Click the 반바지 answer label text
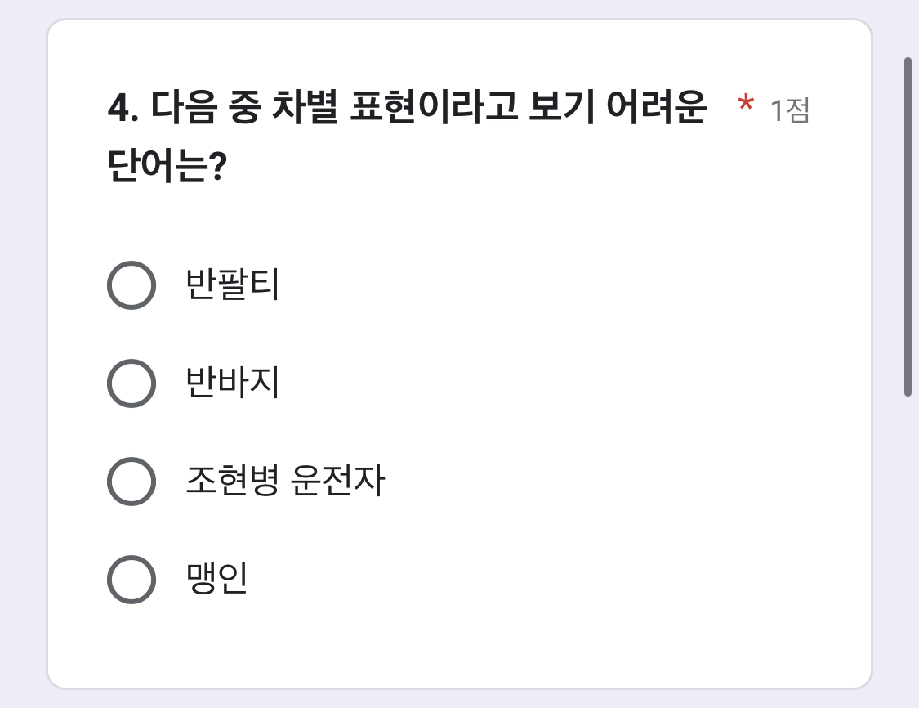Image resolution: width=919 pixels, height=708 pixels. coord(234,383)
